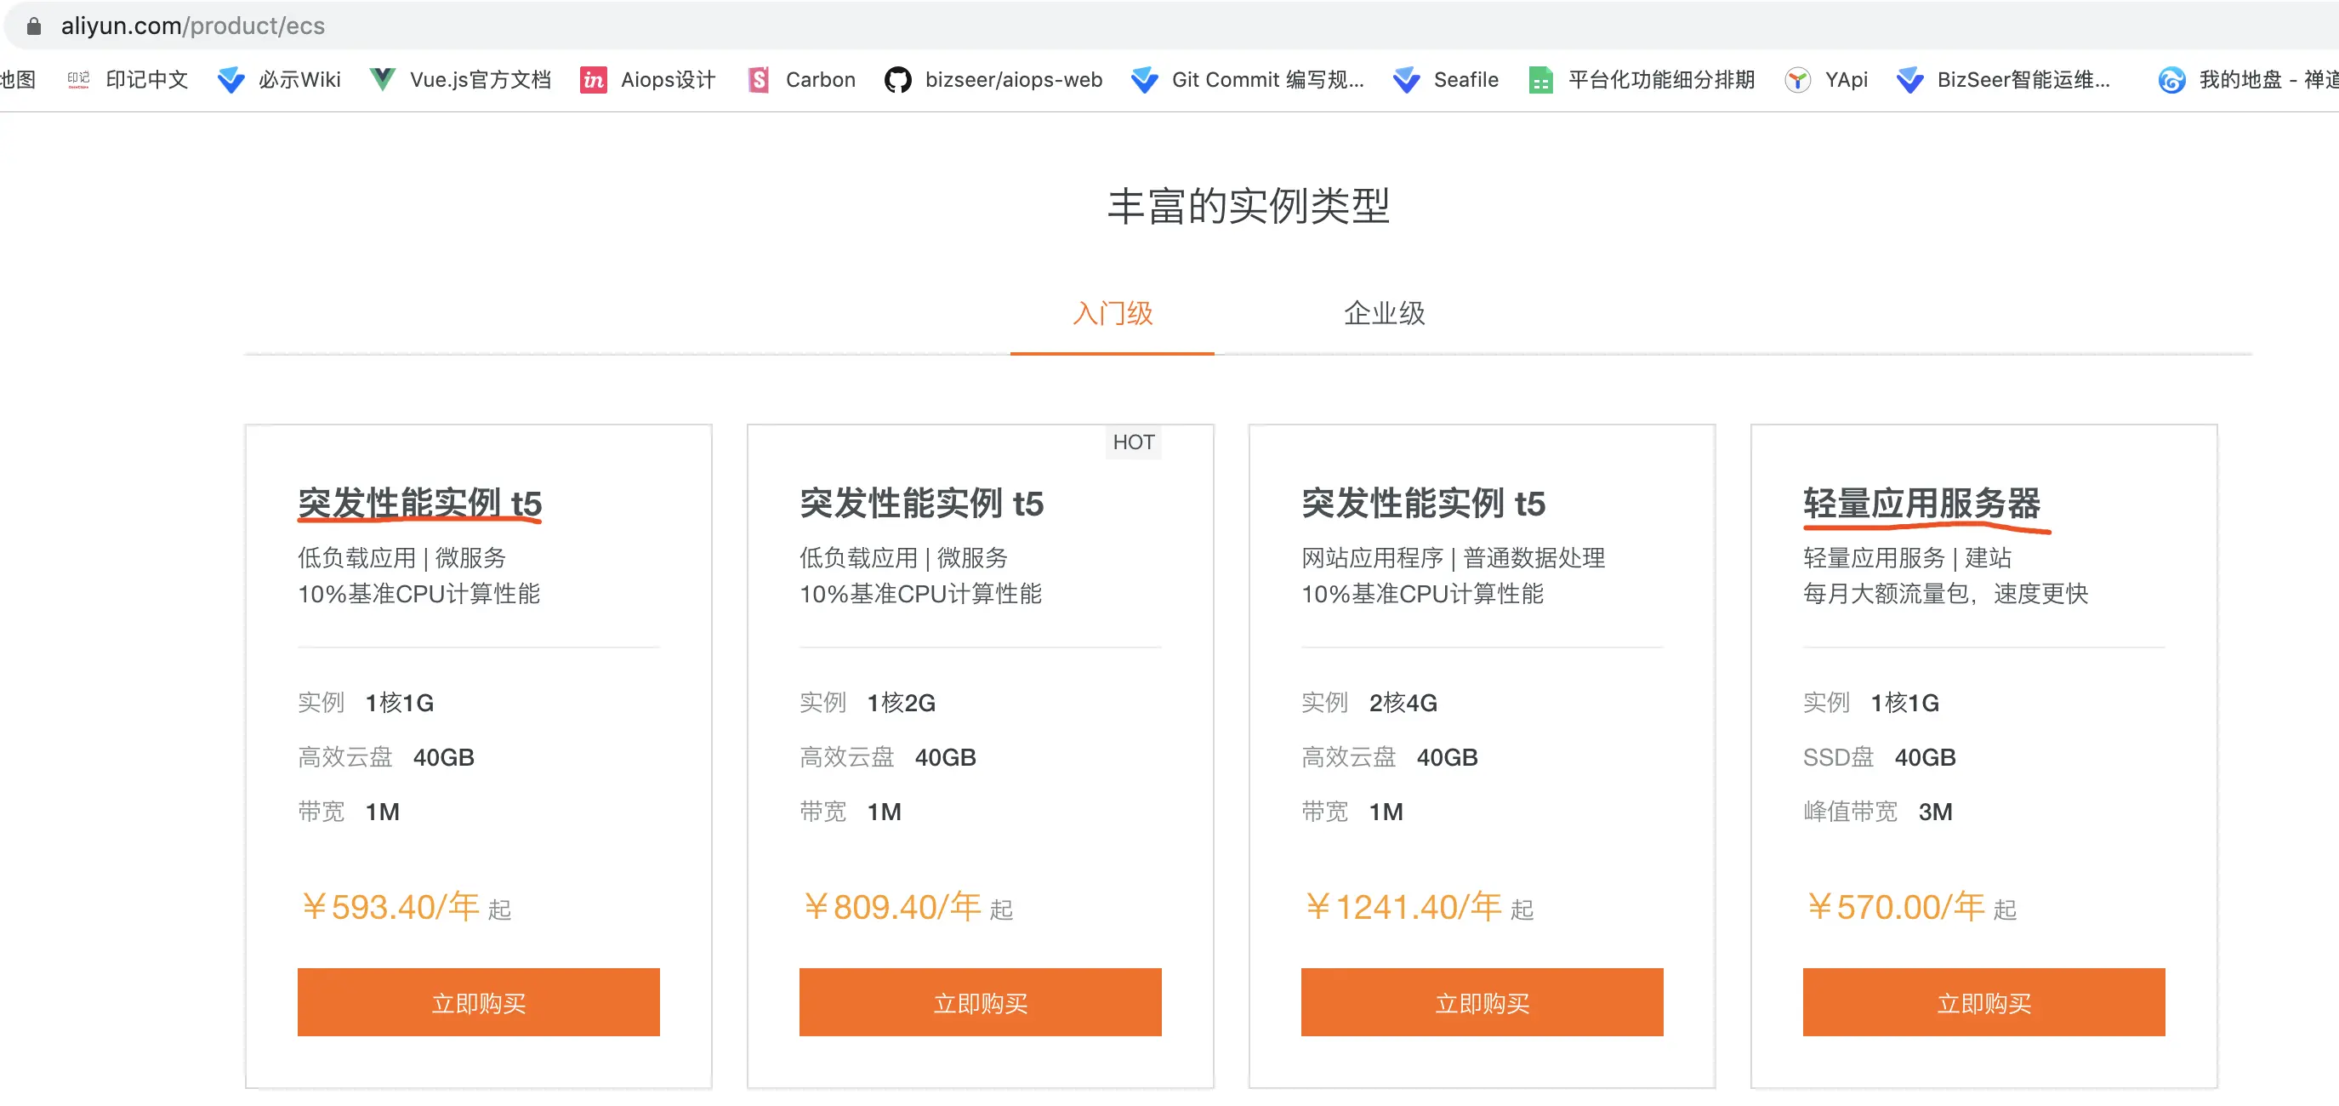Click the 我的地盘 禅道 bookmark icon
The width and height of the screenshot is (2339, 1106).
pyautogui.click(x=2171, y=80)
